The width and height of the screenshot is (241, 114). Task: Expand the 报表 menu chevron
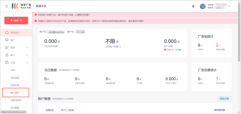27,48
